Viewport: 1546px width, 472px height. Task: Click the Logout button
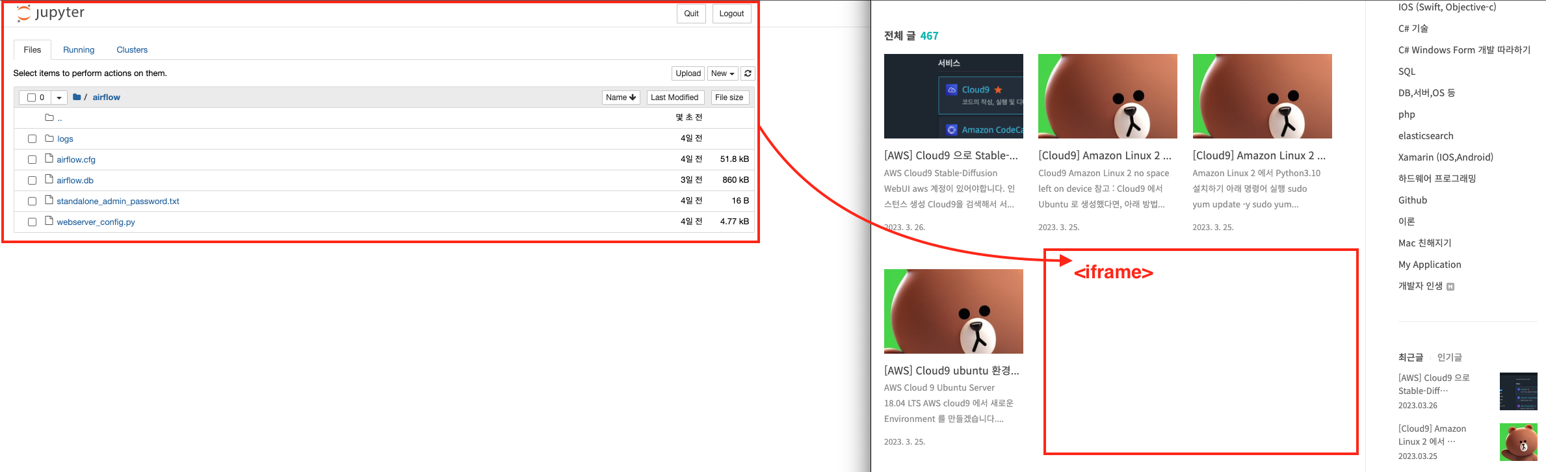pyautogui.click(x=731, y=14)
